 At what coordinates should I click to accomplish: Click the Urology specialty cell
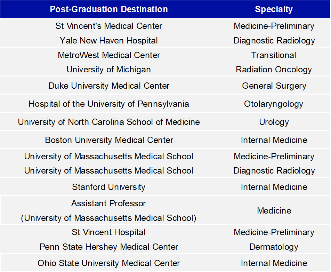274,122
